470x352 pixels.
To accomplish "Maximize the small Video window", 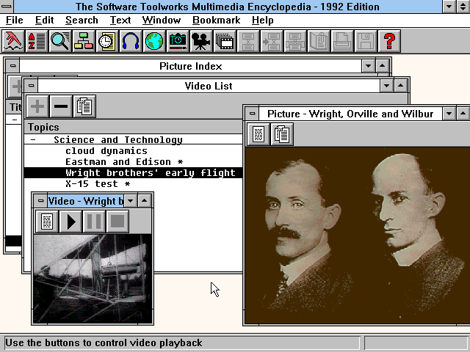I will pos(145,201).
